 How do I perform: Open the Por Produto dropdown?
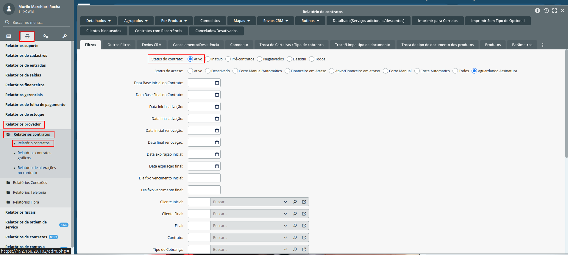tap(174, 21)
